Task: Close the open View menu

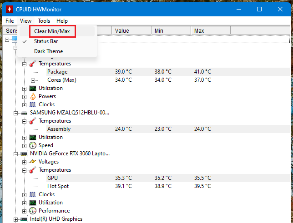Action: 25,21
